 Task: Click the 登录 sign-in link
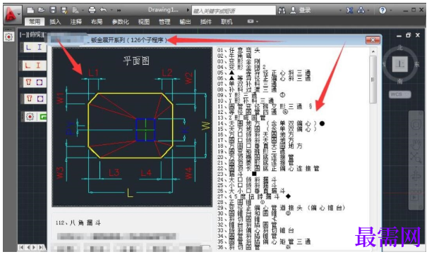pos(305,11)
